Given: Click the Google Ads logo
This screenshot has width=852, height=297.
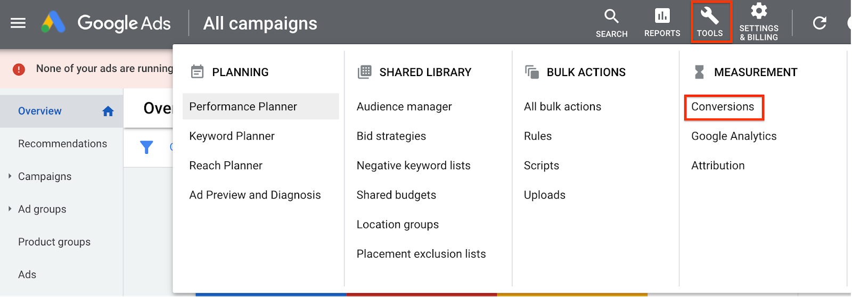Looking at the screenshot, I should 53,23.
